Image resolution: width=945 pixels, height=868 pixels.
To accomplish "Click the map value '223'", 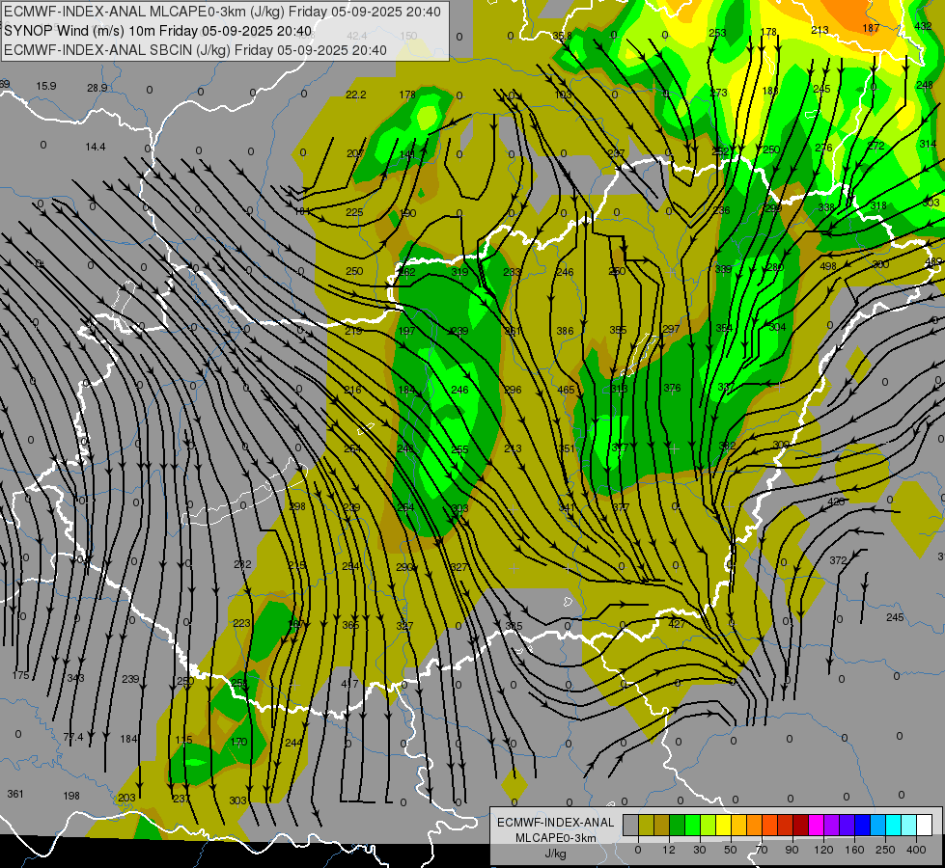I will [241, 623].
